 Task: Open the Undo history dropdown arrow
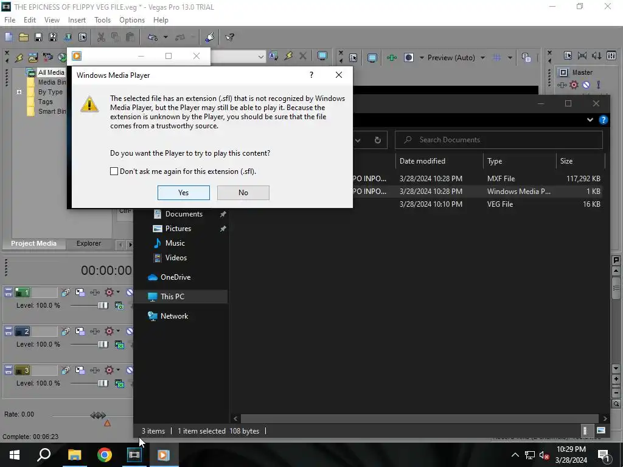click(x=165, y=37)
